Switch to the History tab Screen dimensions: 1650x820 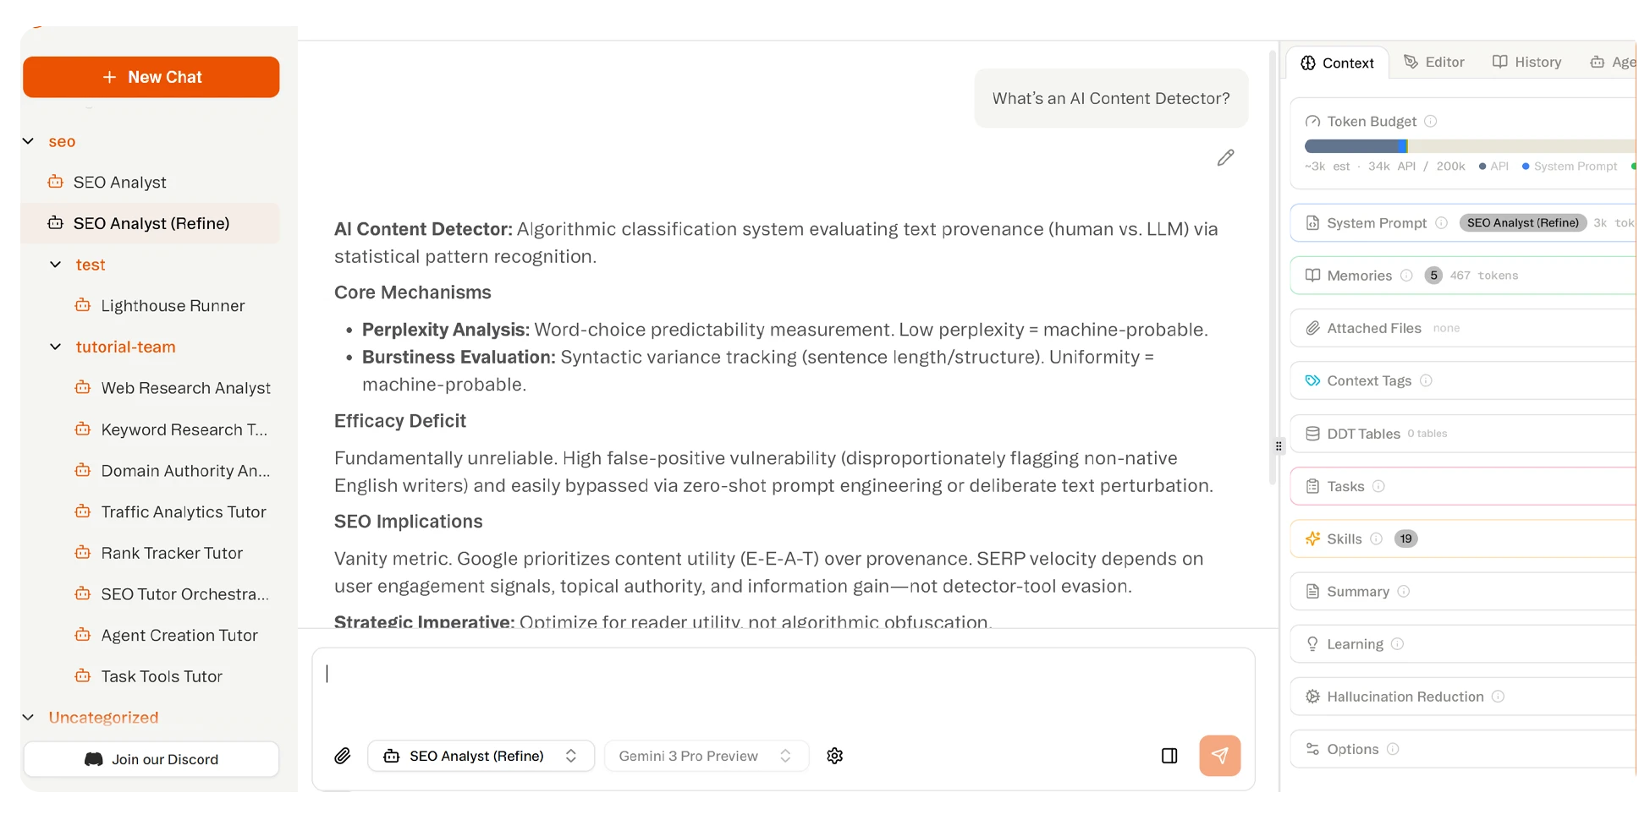coord(1526,62)
